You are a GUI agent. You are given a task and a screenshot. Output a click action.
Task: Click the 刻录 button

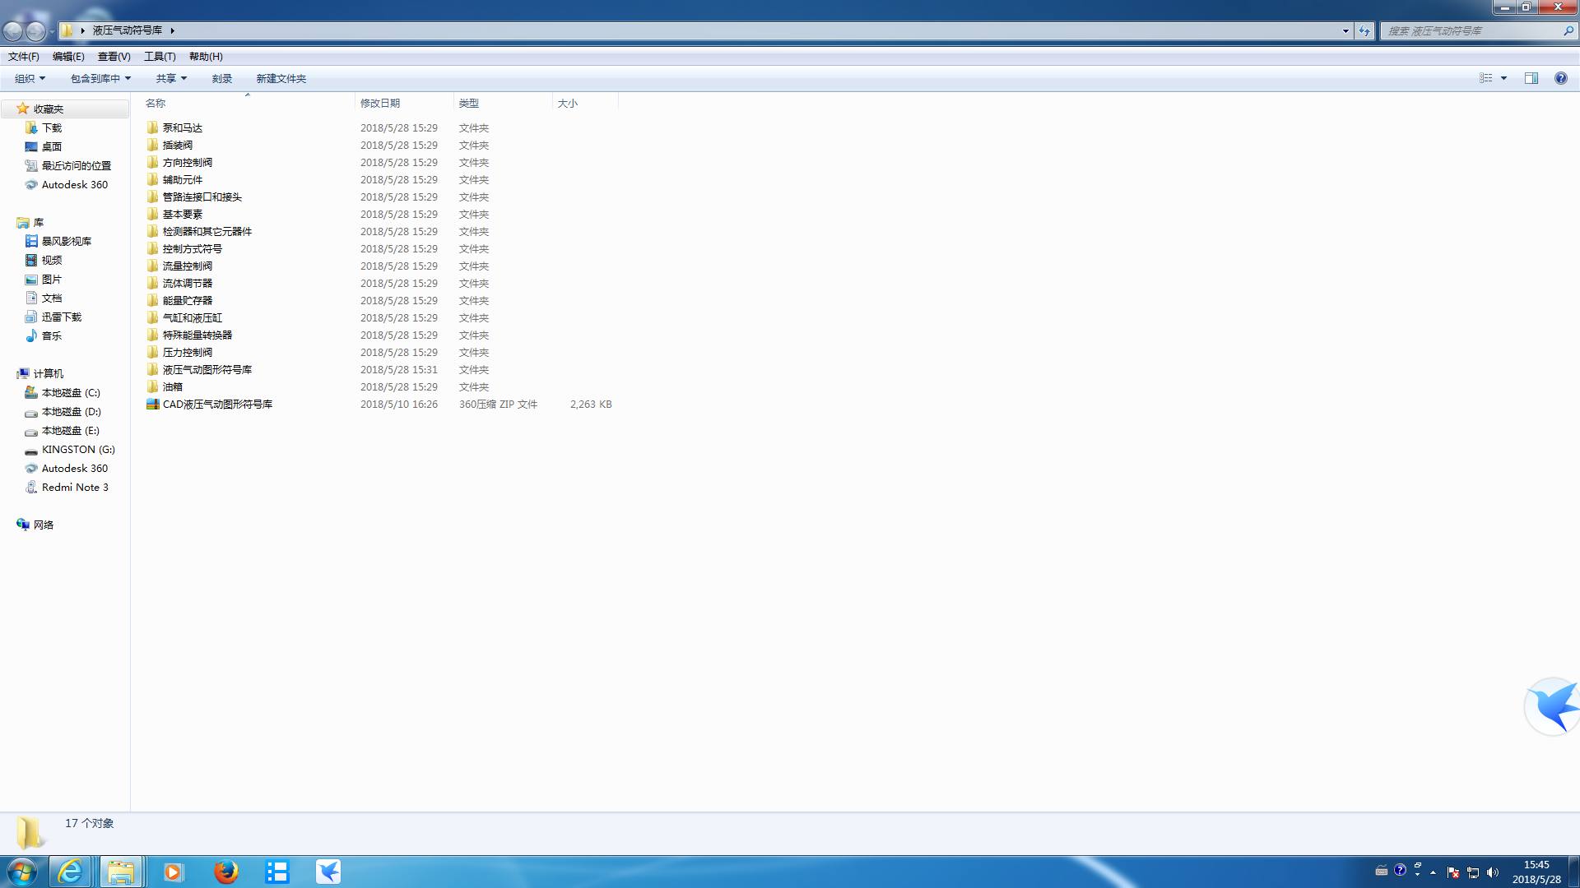[x=221, y=78]
